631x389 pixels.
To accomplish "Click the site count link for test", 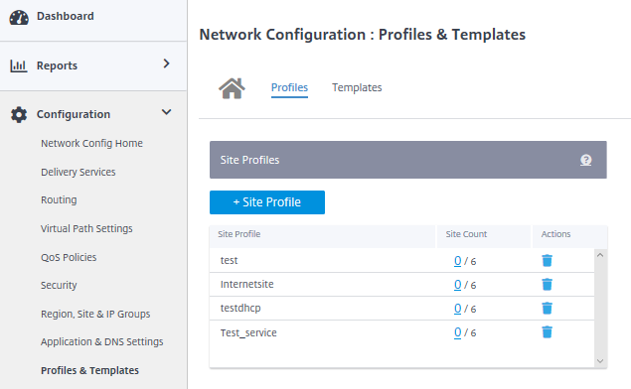I will pyautogui.click(x=457, y=261).
